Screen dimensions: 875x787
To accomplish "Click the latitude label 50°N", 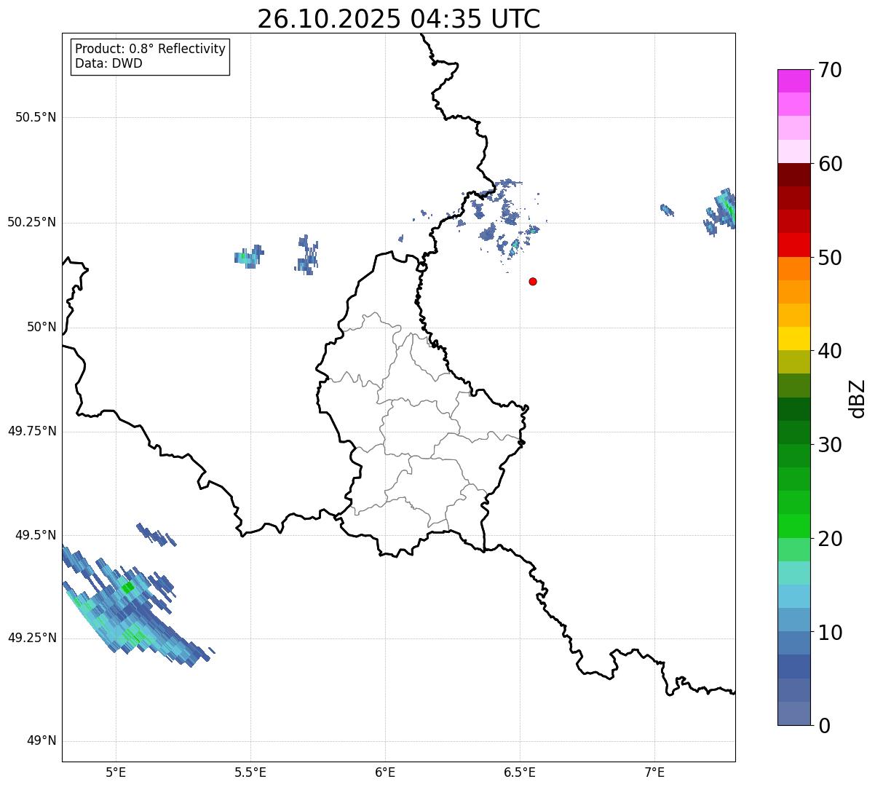I will click(41, 327).
